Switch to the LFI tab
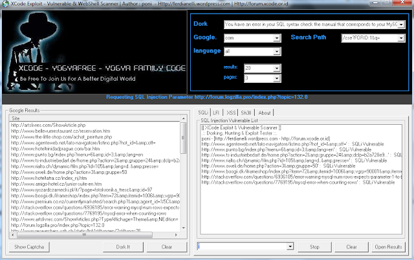Screen dimensions: 414x260 tap(216, 113)
